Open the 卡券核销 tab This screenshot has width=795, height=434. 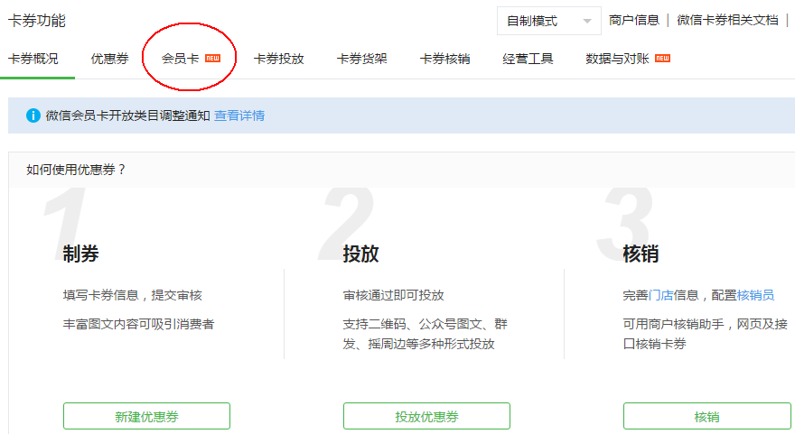point(444,59)
